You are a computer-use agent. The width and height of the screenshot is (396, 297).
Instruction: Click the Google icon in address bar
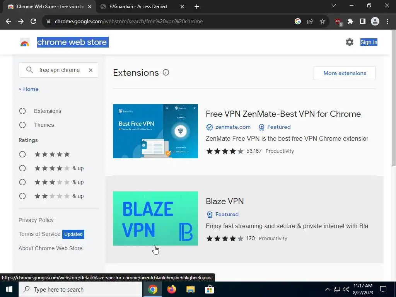(298, 22)
